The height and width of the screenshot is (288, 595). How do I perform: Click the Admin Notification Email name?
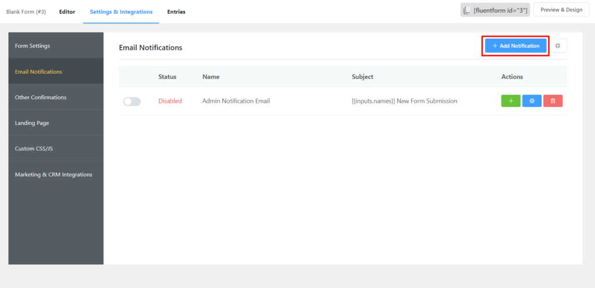[236, 101]
